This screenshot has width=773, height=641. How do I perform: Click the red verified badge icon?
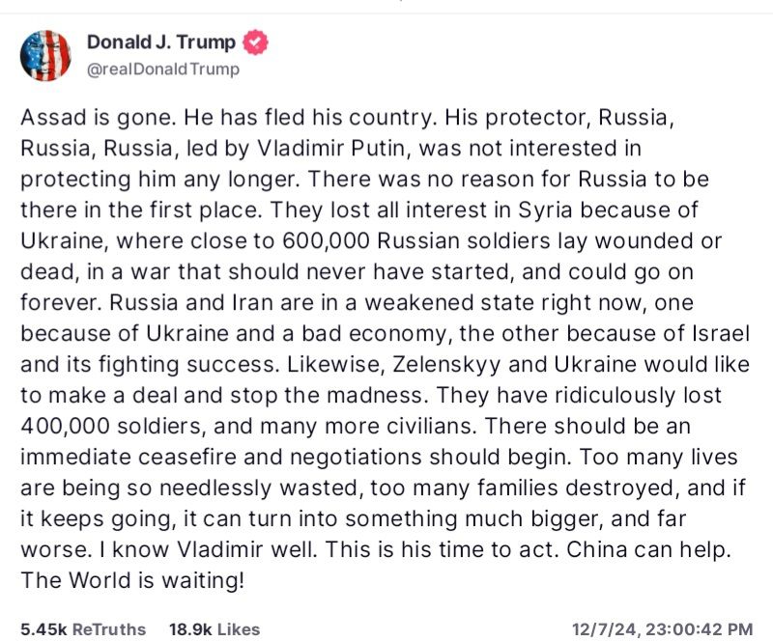(x=255, y=42)
